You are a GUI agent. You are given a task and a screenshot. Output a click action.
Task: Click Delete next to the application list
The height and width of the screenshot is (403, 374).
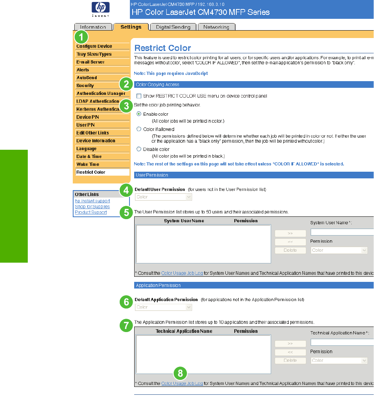tap(290, 361)
